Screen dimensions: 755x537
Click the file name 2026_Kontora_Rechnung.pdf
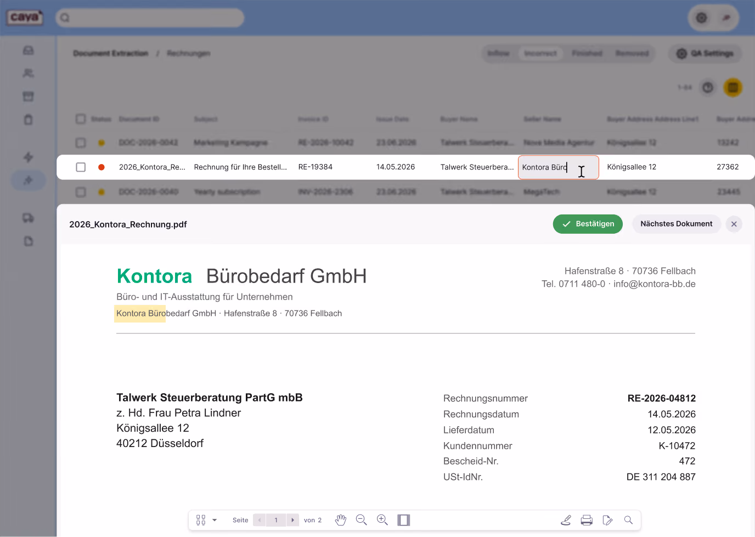[128, 224]
